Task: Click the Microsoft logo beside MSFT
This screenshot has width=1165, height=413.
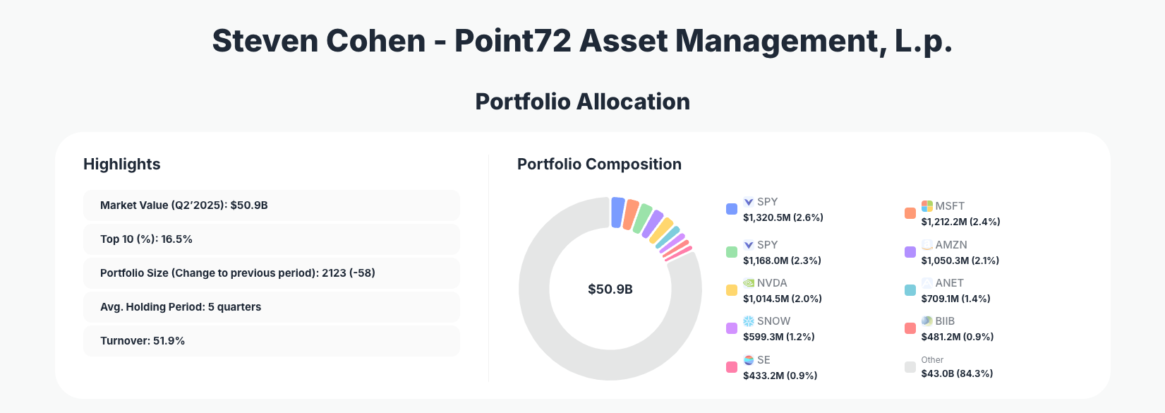Action: 927,206
